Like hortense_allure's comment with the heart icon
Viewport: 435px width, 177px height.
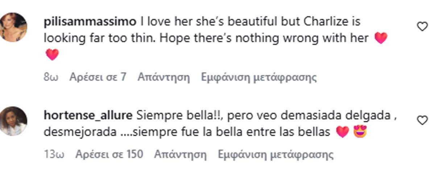423,120
